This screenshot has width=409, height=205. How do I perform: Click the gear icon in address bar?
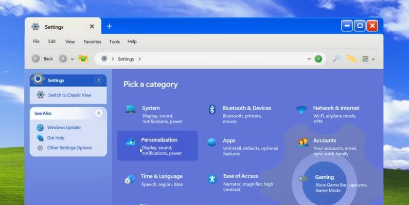(x=104, y=58)
